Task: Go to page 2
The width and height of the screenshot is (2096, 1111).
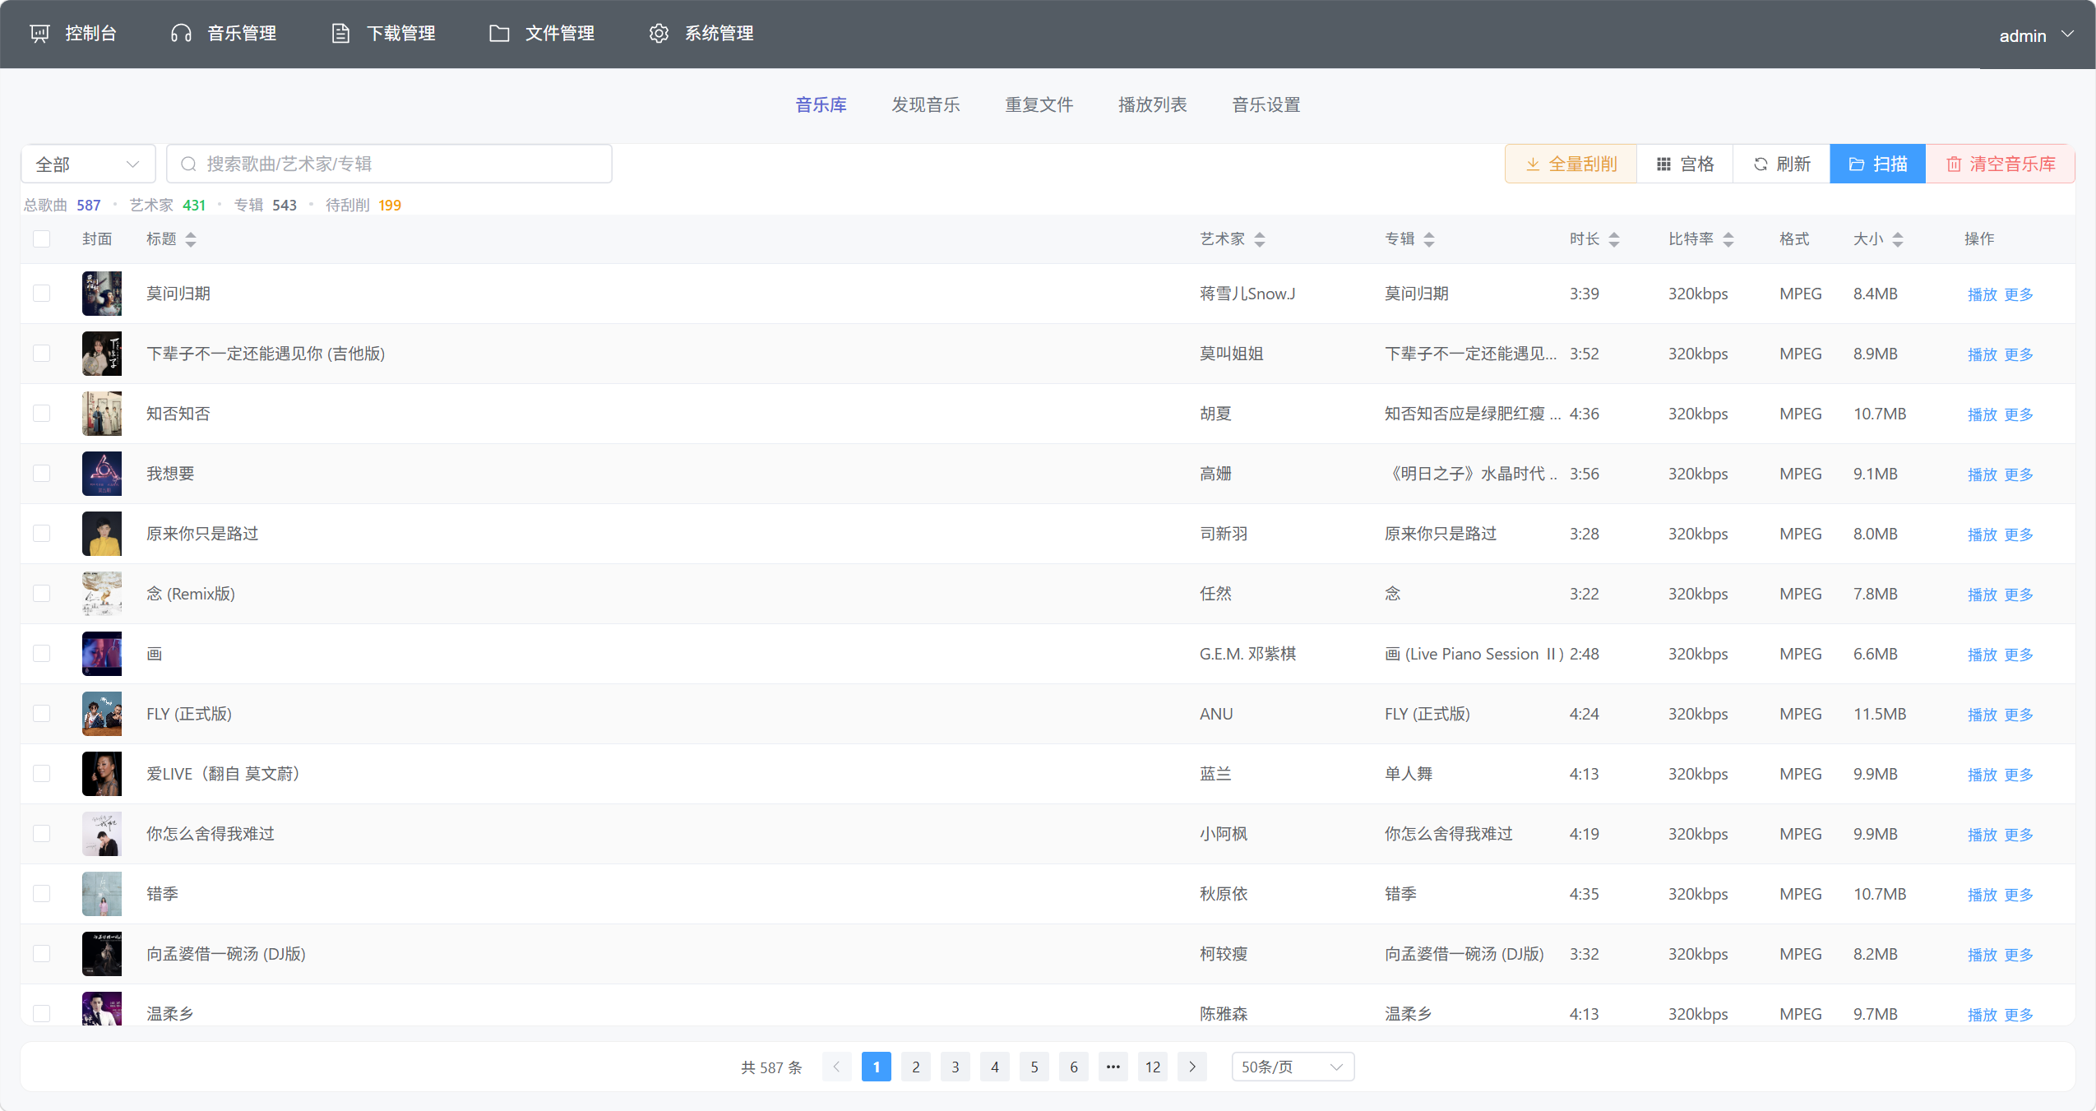Action: (916, 1067)
